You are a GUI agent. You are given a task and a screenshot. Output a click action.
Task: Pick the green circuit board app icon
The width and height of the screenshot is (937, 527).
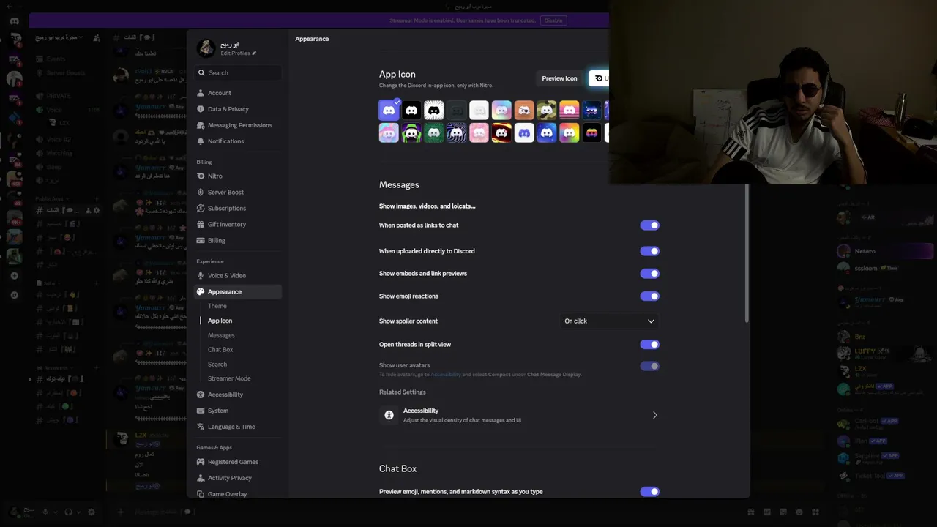[434, 132]
